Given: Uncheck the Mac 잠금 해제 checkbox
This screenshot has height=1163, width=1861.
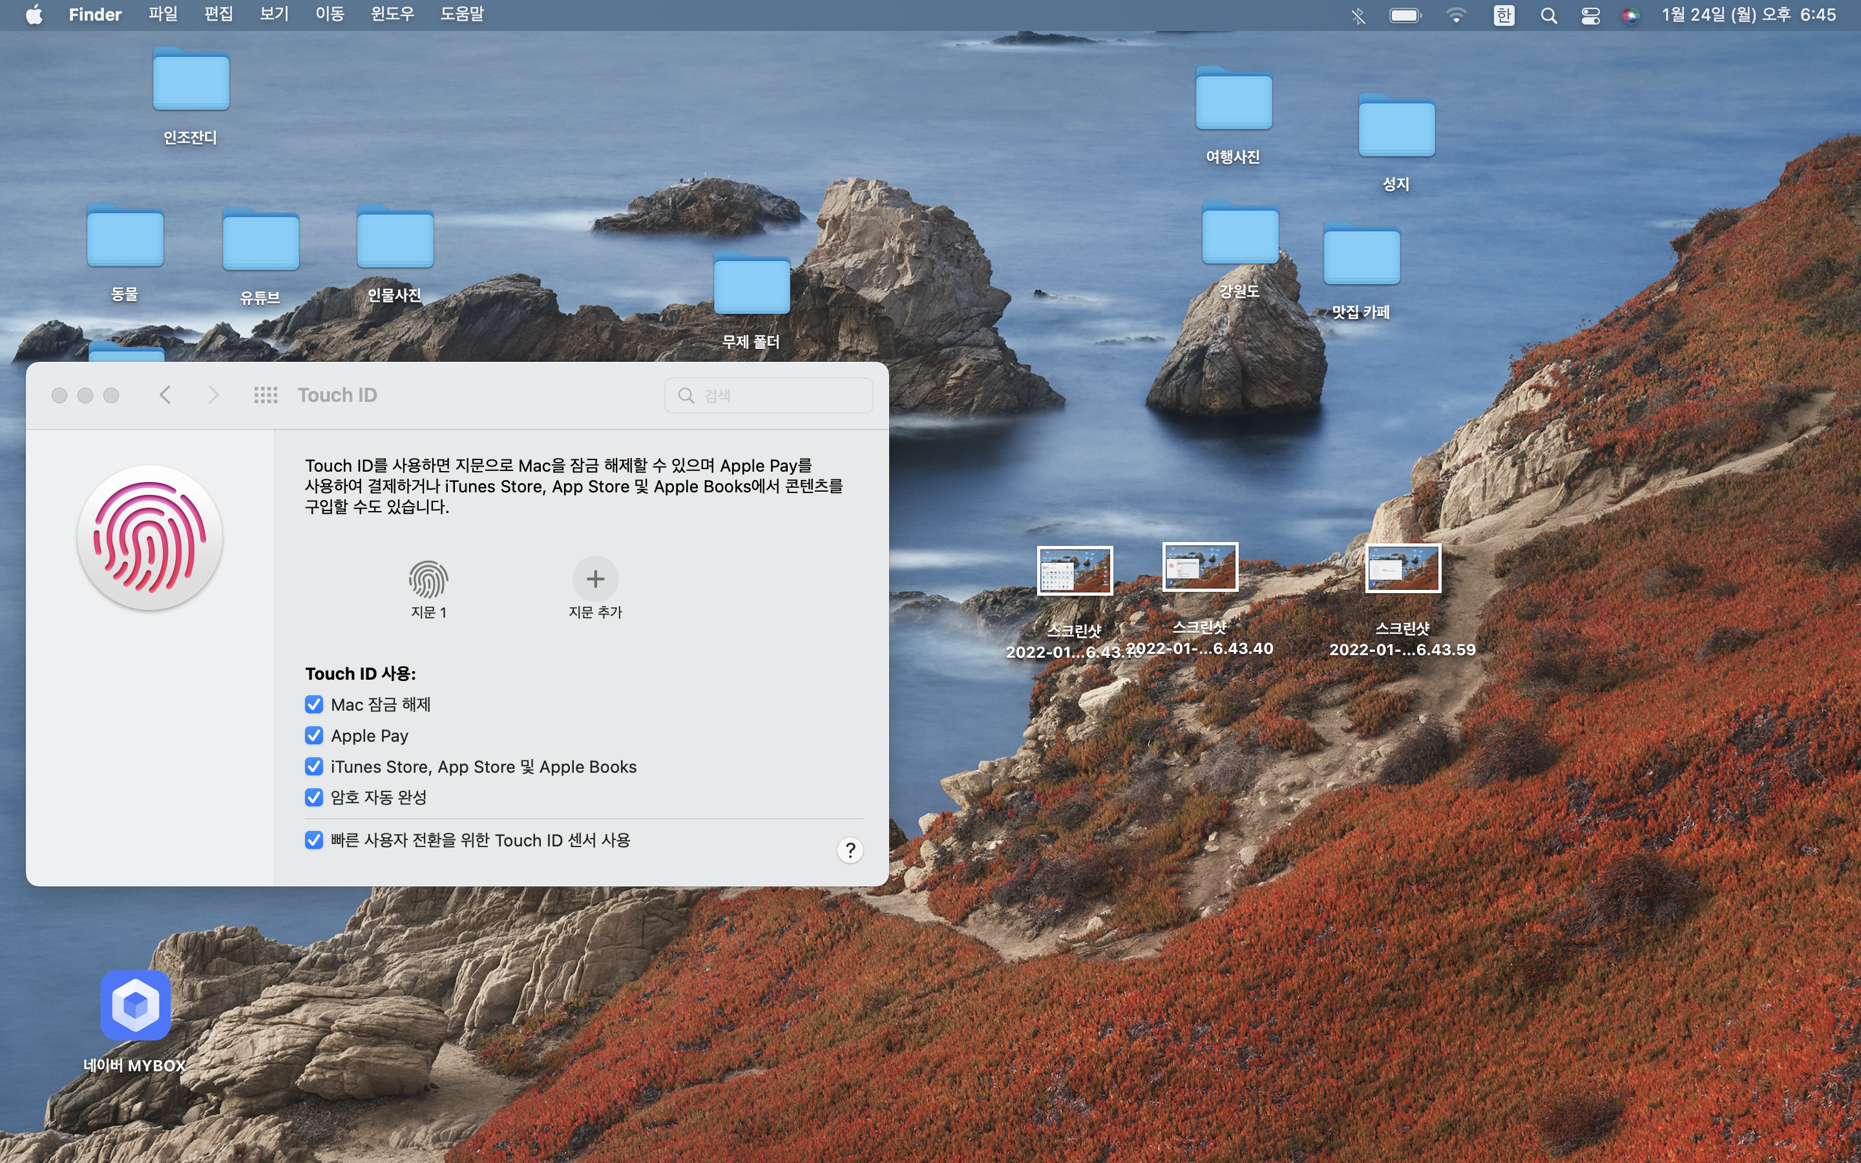Looking at the screenshot, I should (x=314, y=704).
